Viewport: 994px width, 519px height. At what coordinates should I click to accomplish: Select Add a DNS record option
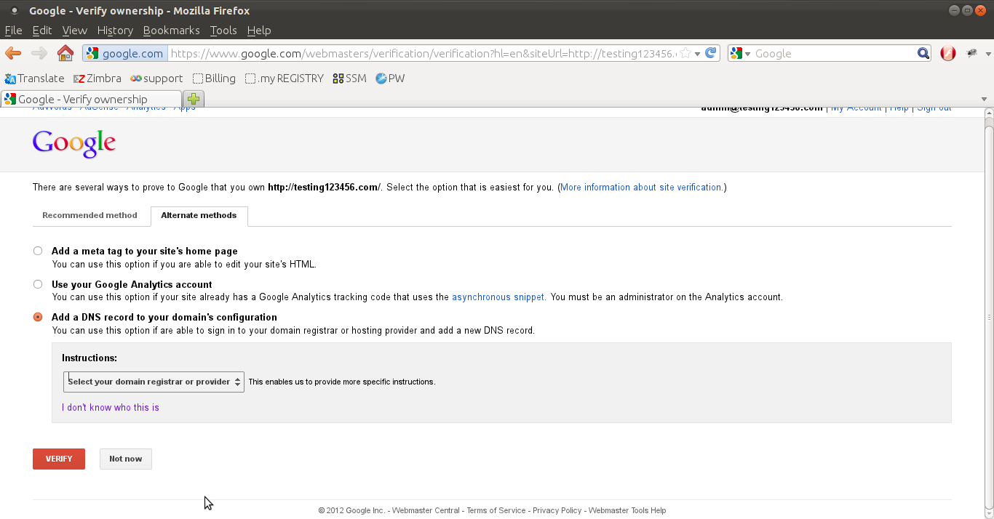point(38,317)
